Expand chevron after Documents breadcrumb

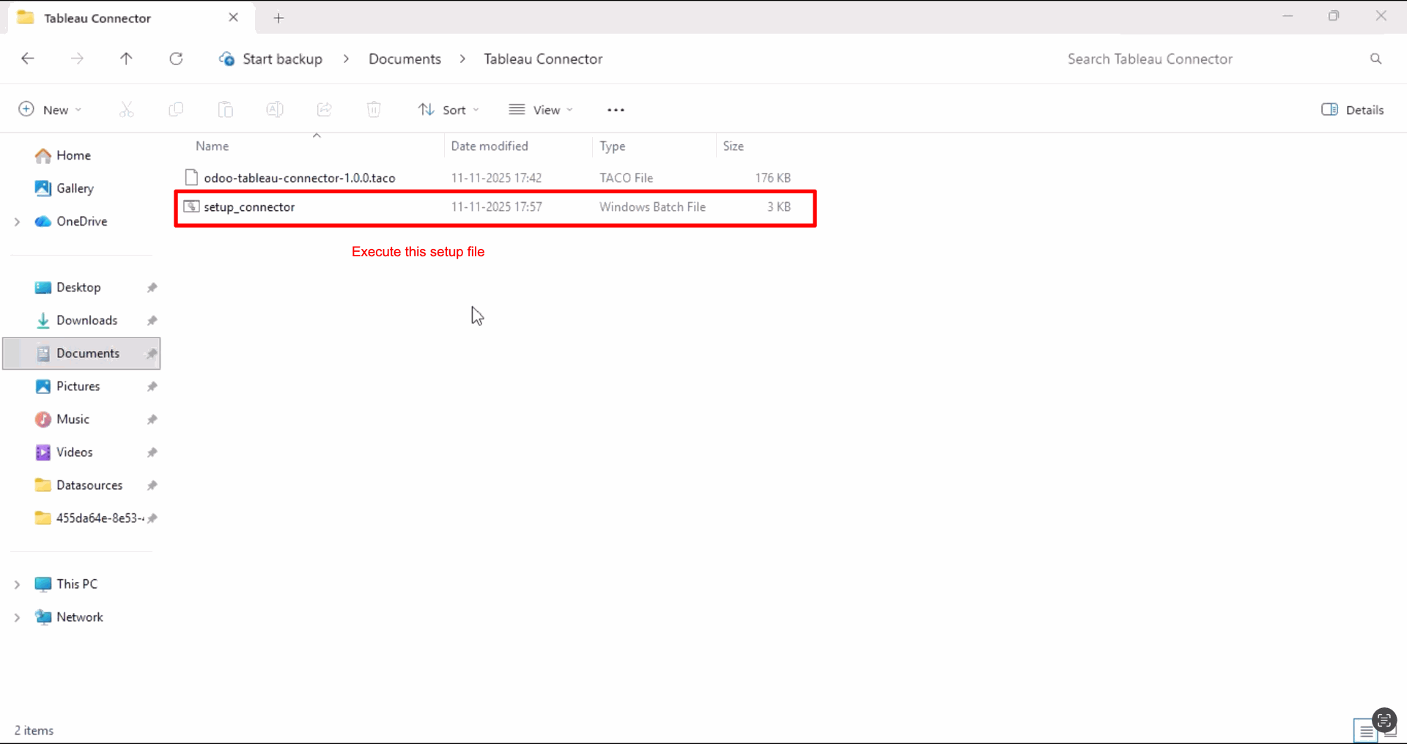[462, 59]
